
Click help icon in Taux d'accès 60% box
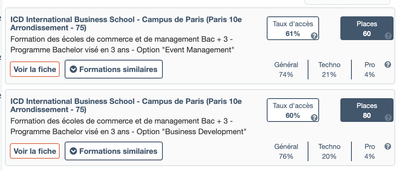pyautogui.click(x=314, y=117)
